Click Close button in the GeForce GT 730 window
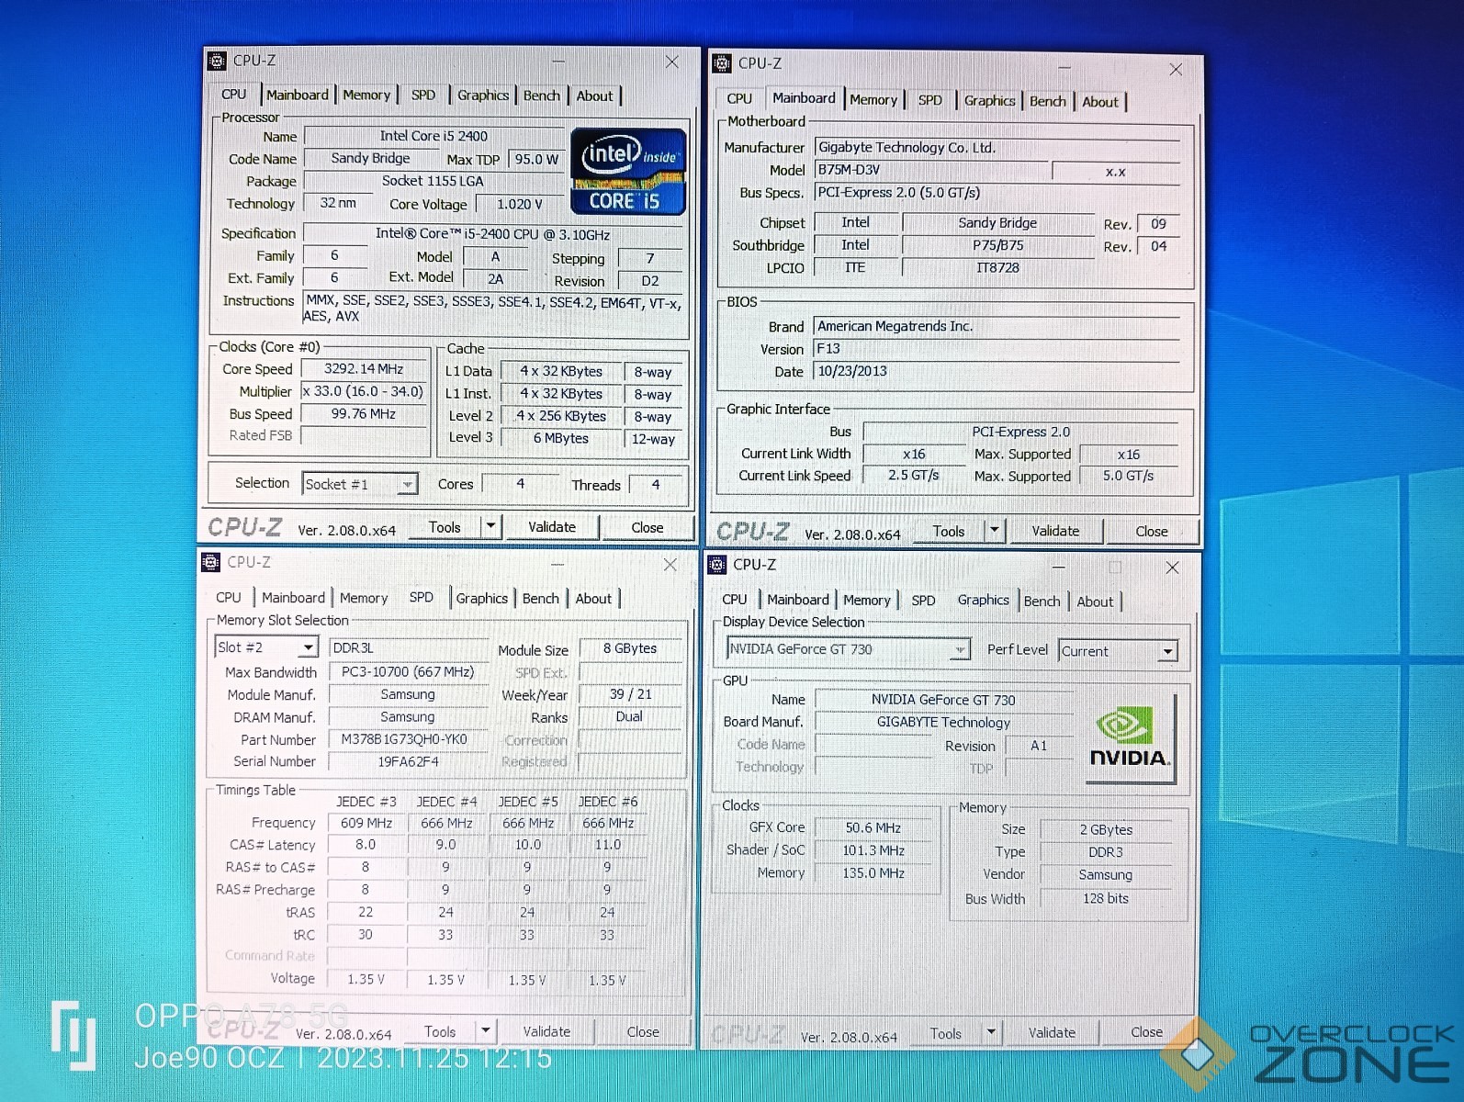The height and width of the screenshot is (1102, 1464). tap(1146, 1032)
